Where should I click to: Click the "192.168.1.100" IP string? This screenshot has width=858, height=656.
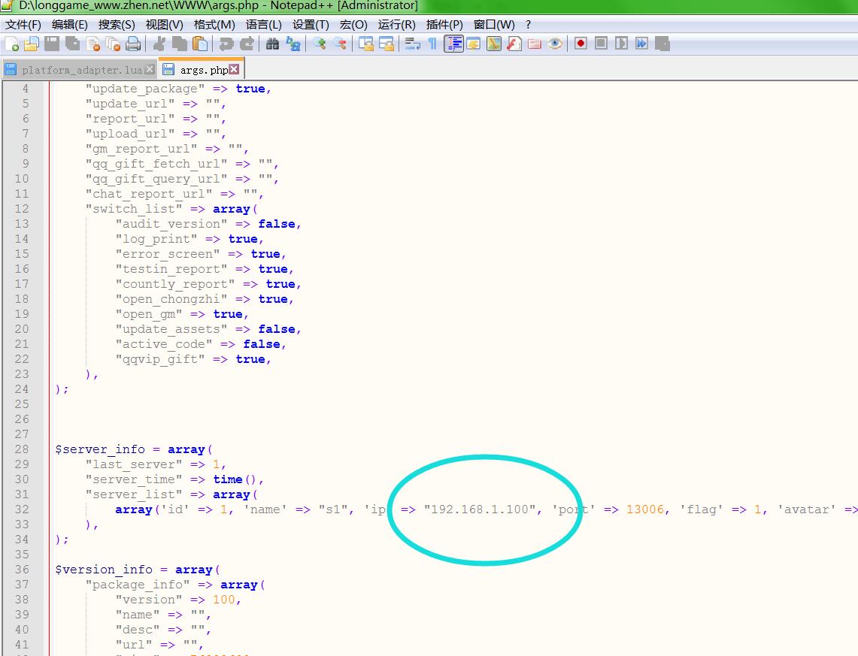[480, 509]
